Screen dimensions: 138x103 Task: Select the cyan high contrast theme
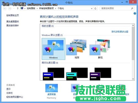click(x=77, y=74)
